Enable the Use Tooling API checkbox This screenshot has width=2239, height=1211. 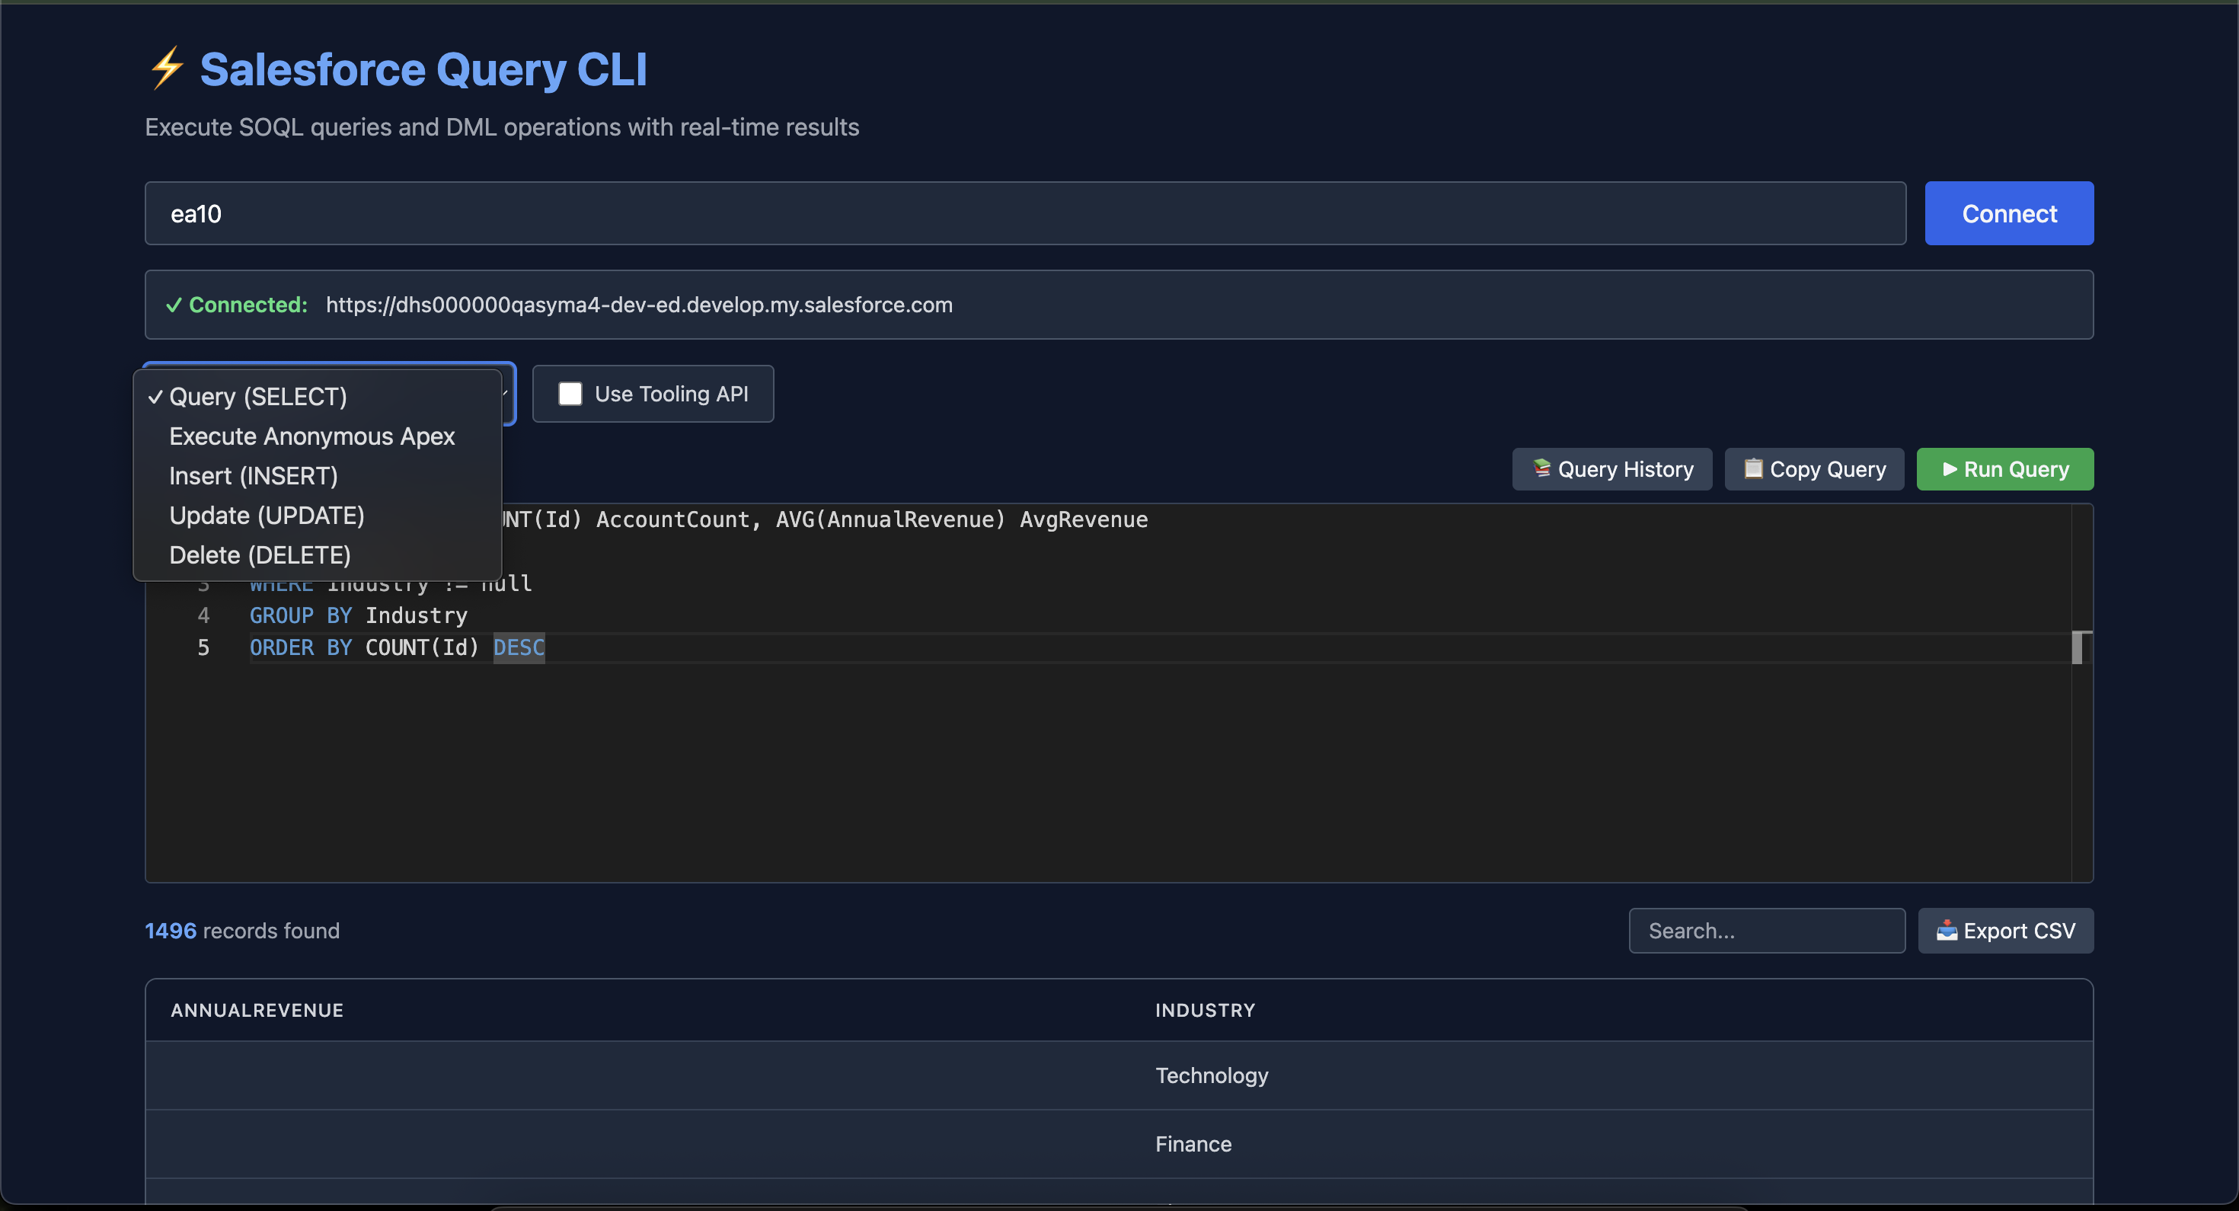tap(570, 394)
